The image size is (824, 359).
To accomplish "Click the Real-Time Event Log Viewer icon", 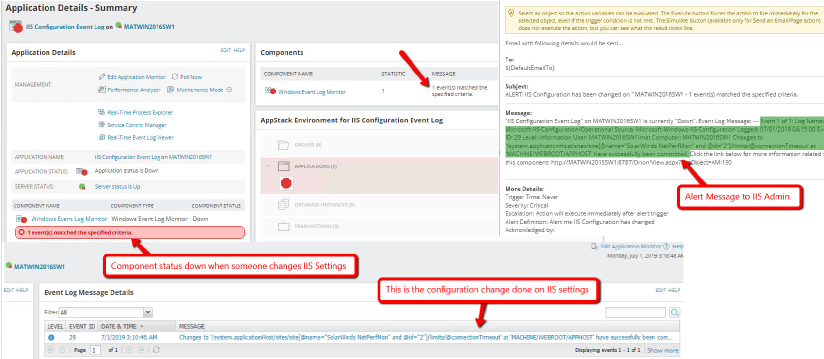I will click(x=102, y=137).
